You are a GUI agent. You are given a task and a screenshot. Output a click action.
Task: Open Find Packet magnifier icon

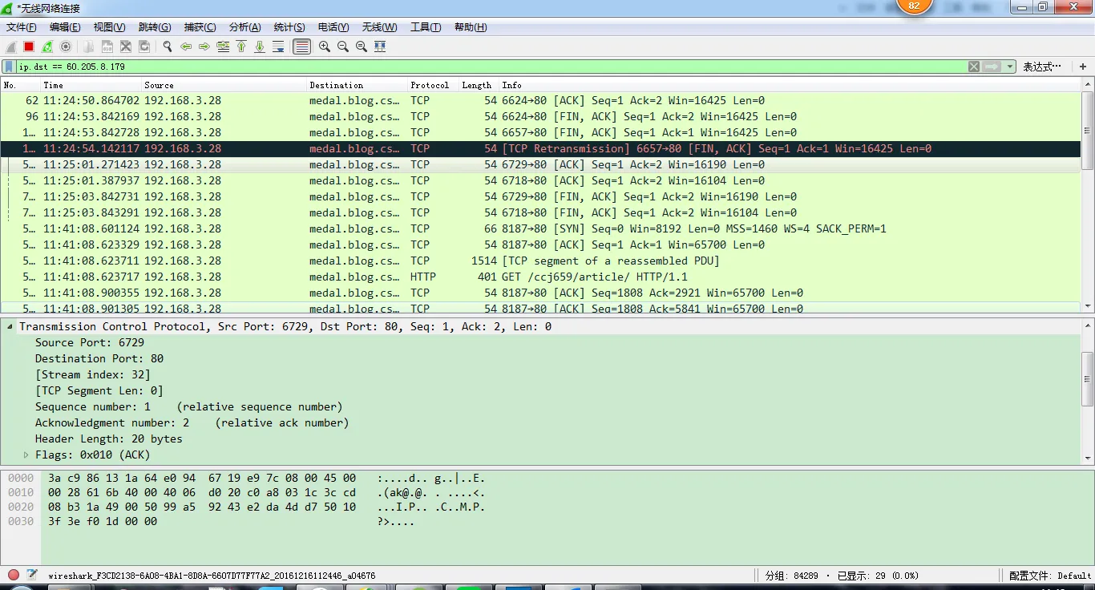pos(168,46)
